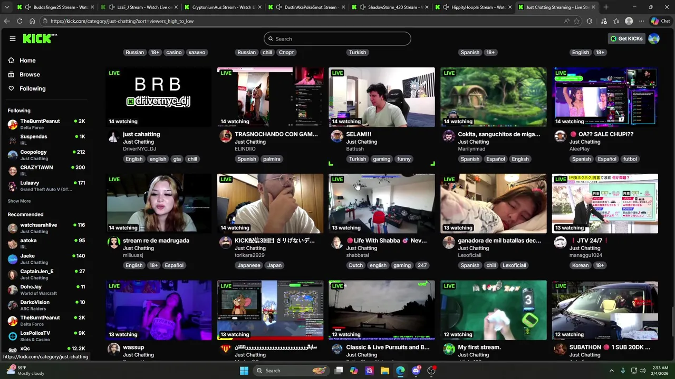Click the Get KICKs button
675x379 pixels.
(x=626, y=38)
